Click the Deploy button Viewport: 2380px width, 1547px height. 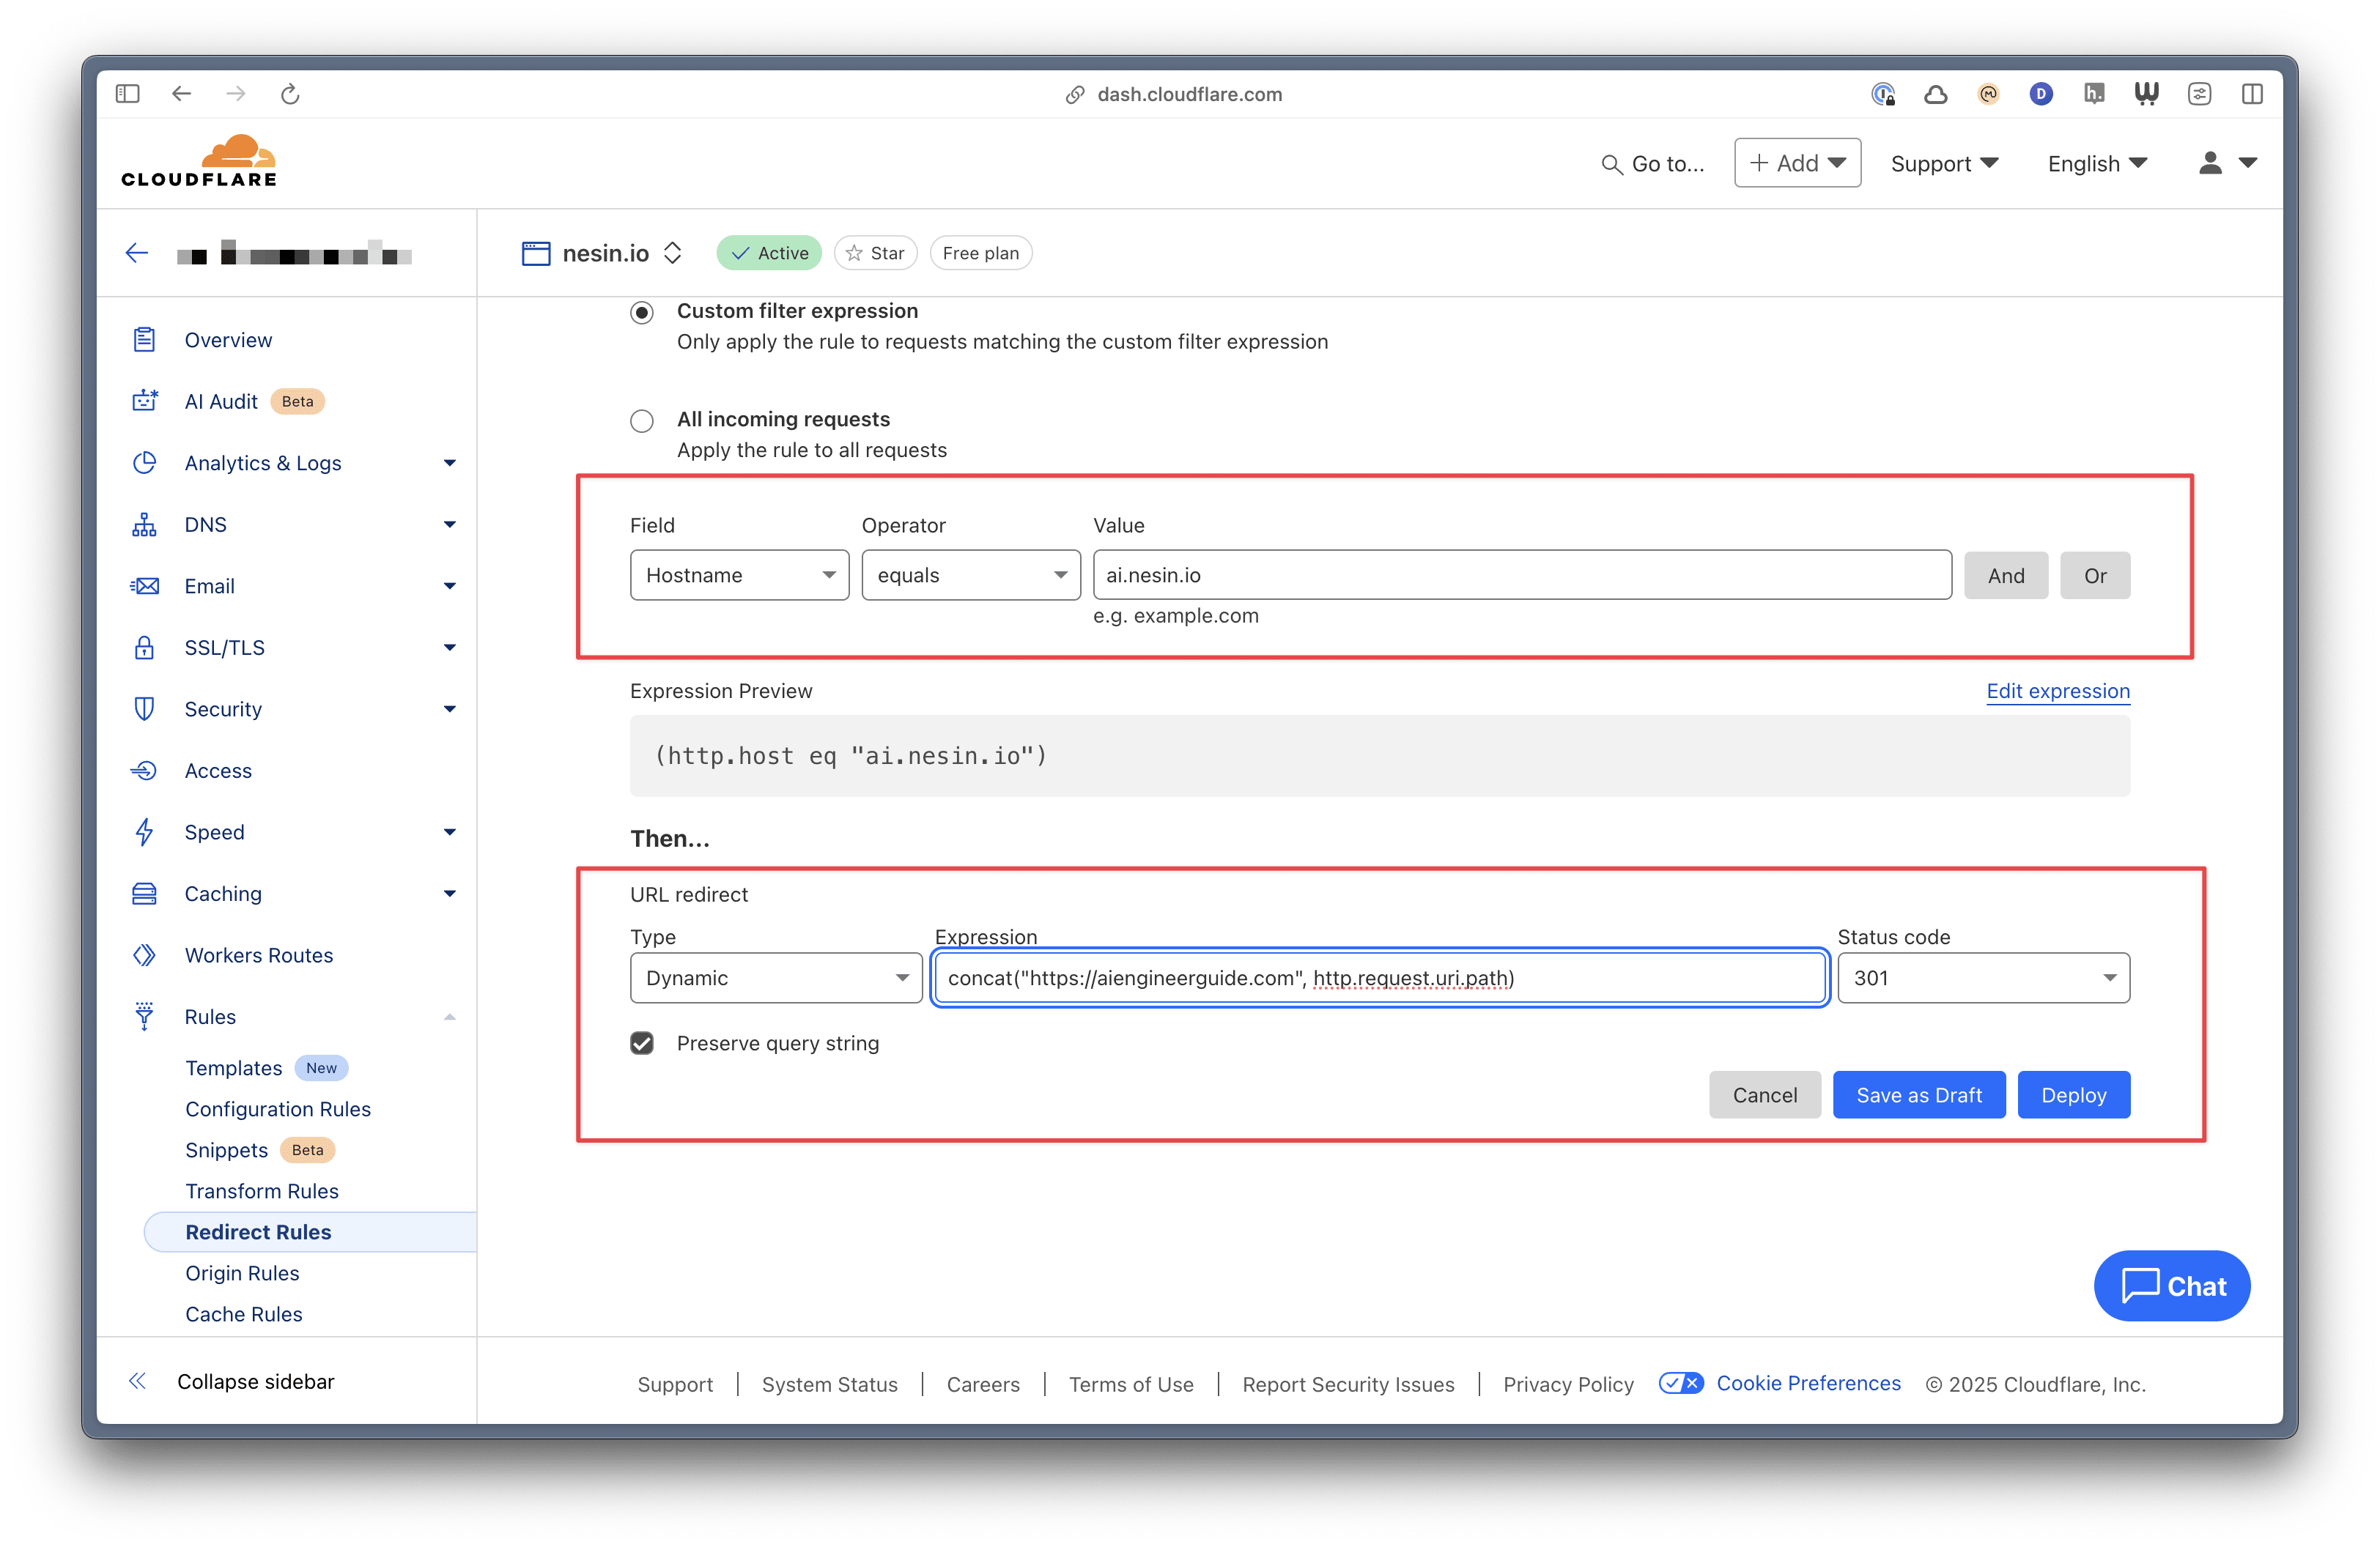click(x=2073, y=1095)
